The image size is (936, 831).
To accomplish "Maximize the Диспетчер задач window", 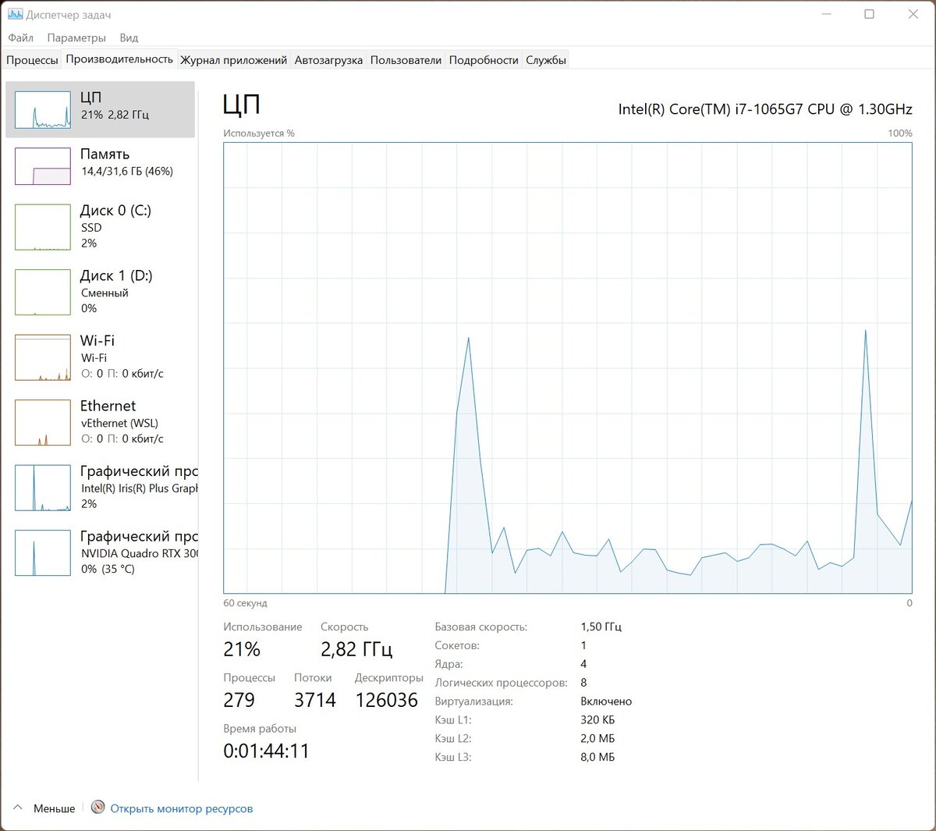I will [869, 14].
